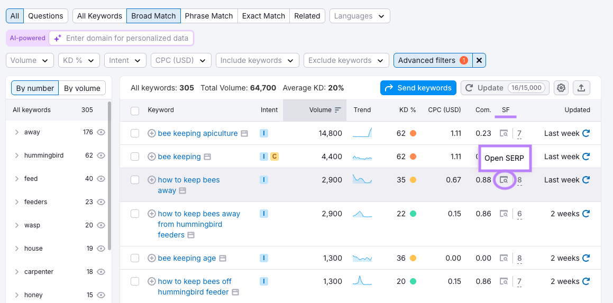The height and width of the screenshot is (303, 613).
Task: Toggle eye icon for 'hummingbird' group
Action: [101, 155]
